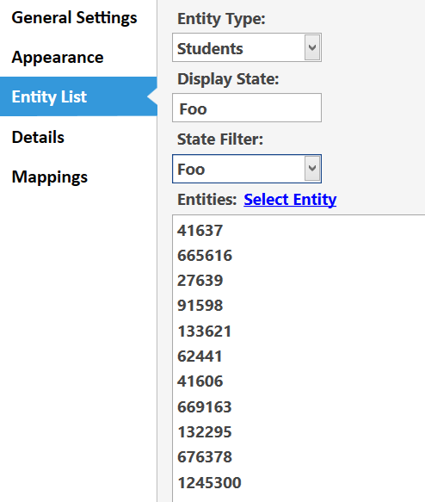
Task: Choose entity 27639 from the list
Action: tap(200, 281)
